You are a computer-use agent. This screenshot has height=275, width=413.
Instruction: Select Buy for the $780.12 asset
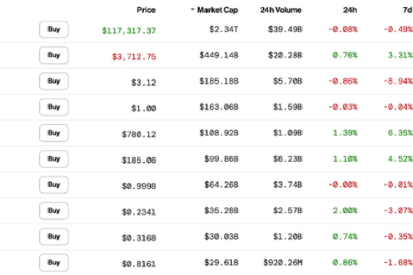click(x=54, y=133)
